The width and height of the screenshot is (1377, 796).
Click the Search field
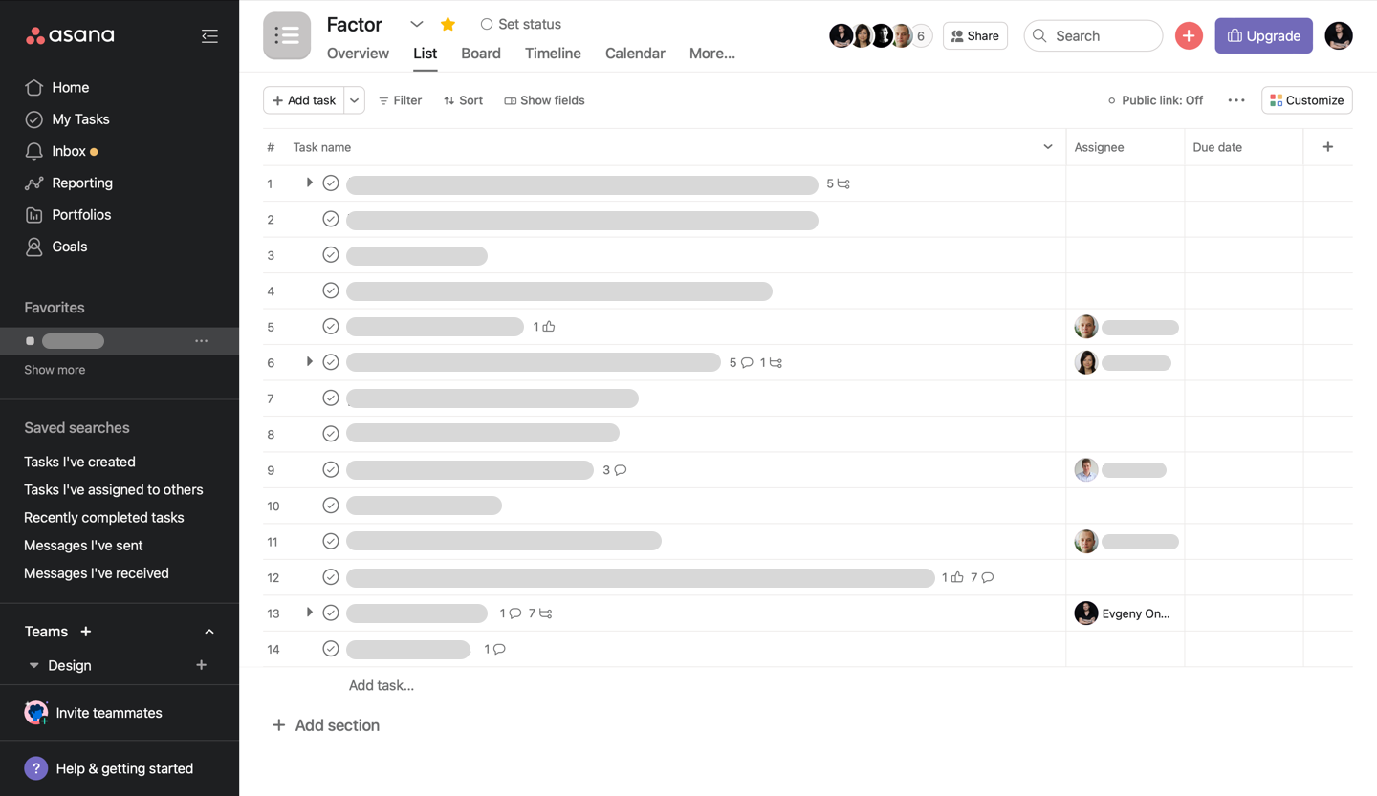pos(1093,35)
